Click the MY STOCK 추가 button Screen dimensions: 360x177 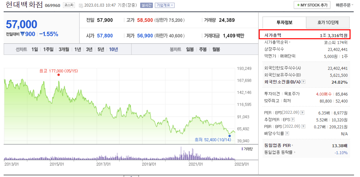click(x=312, y=5)
